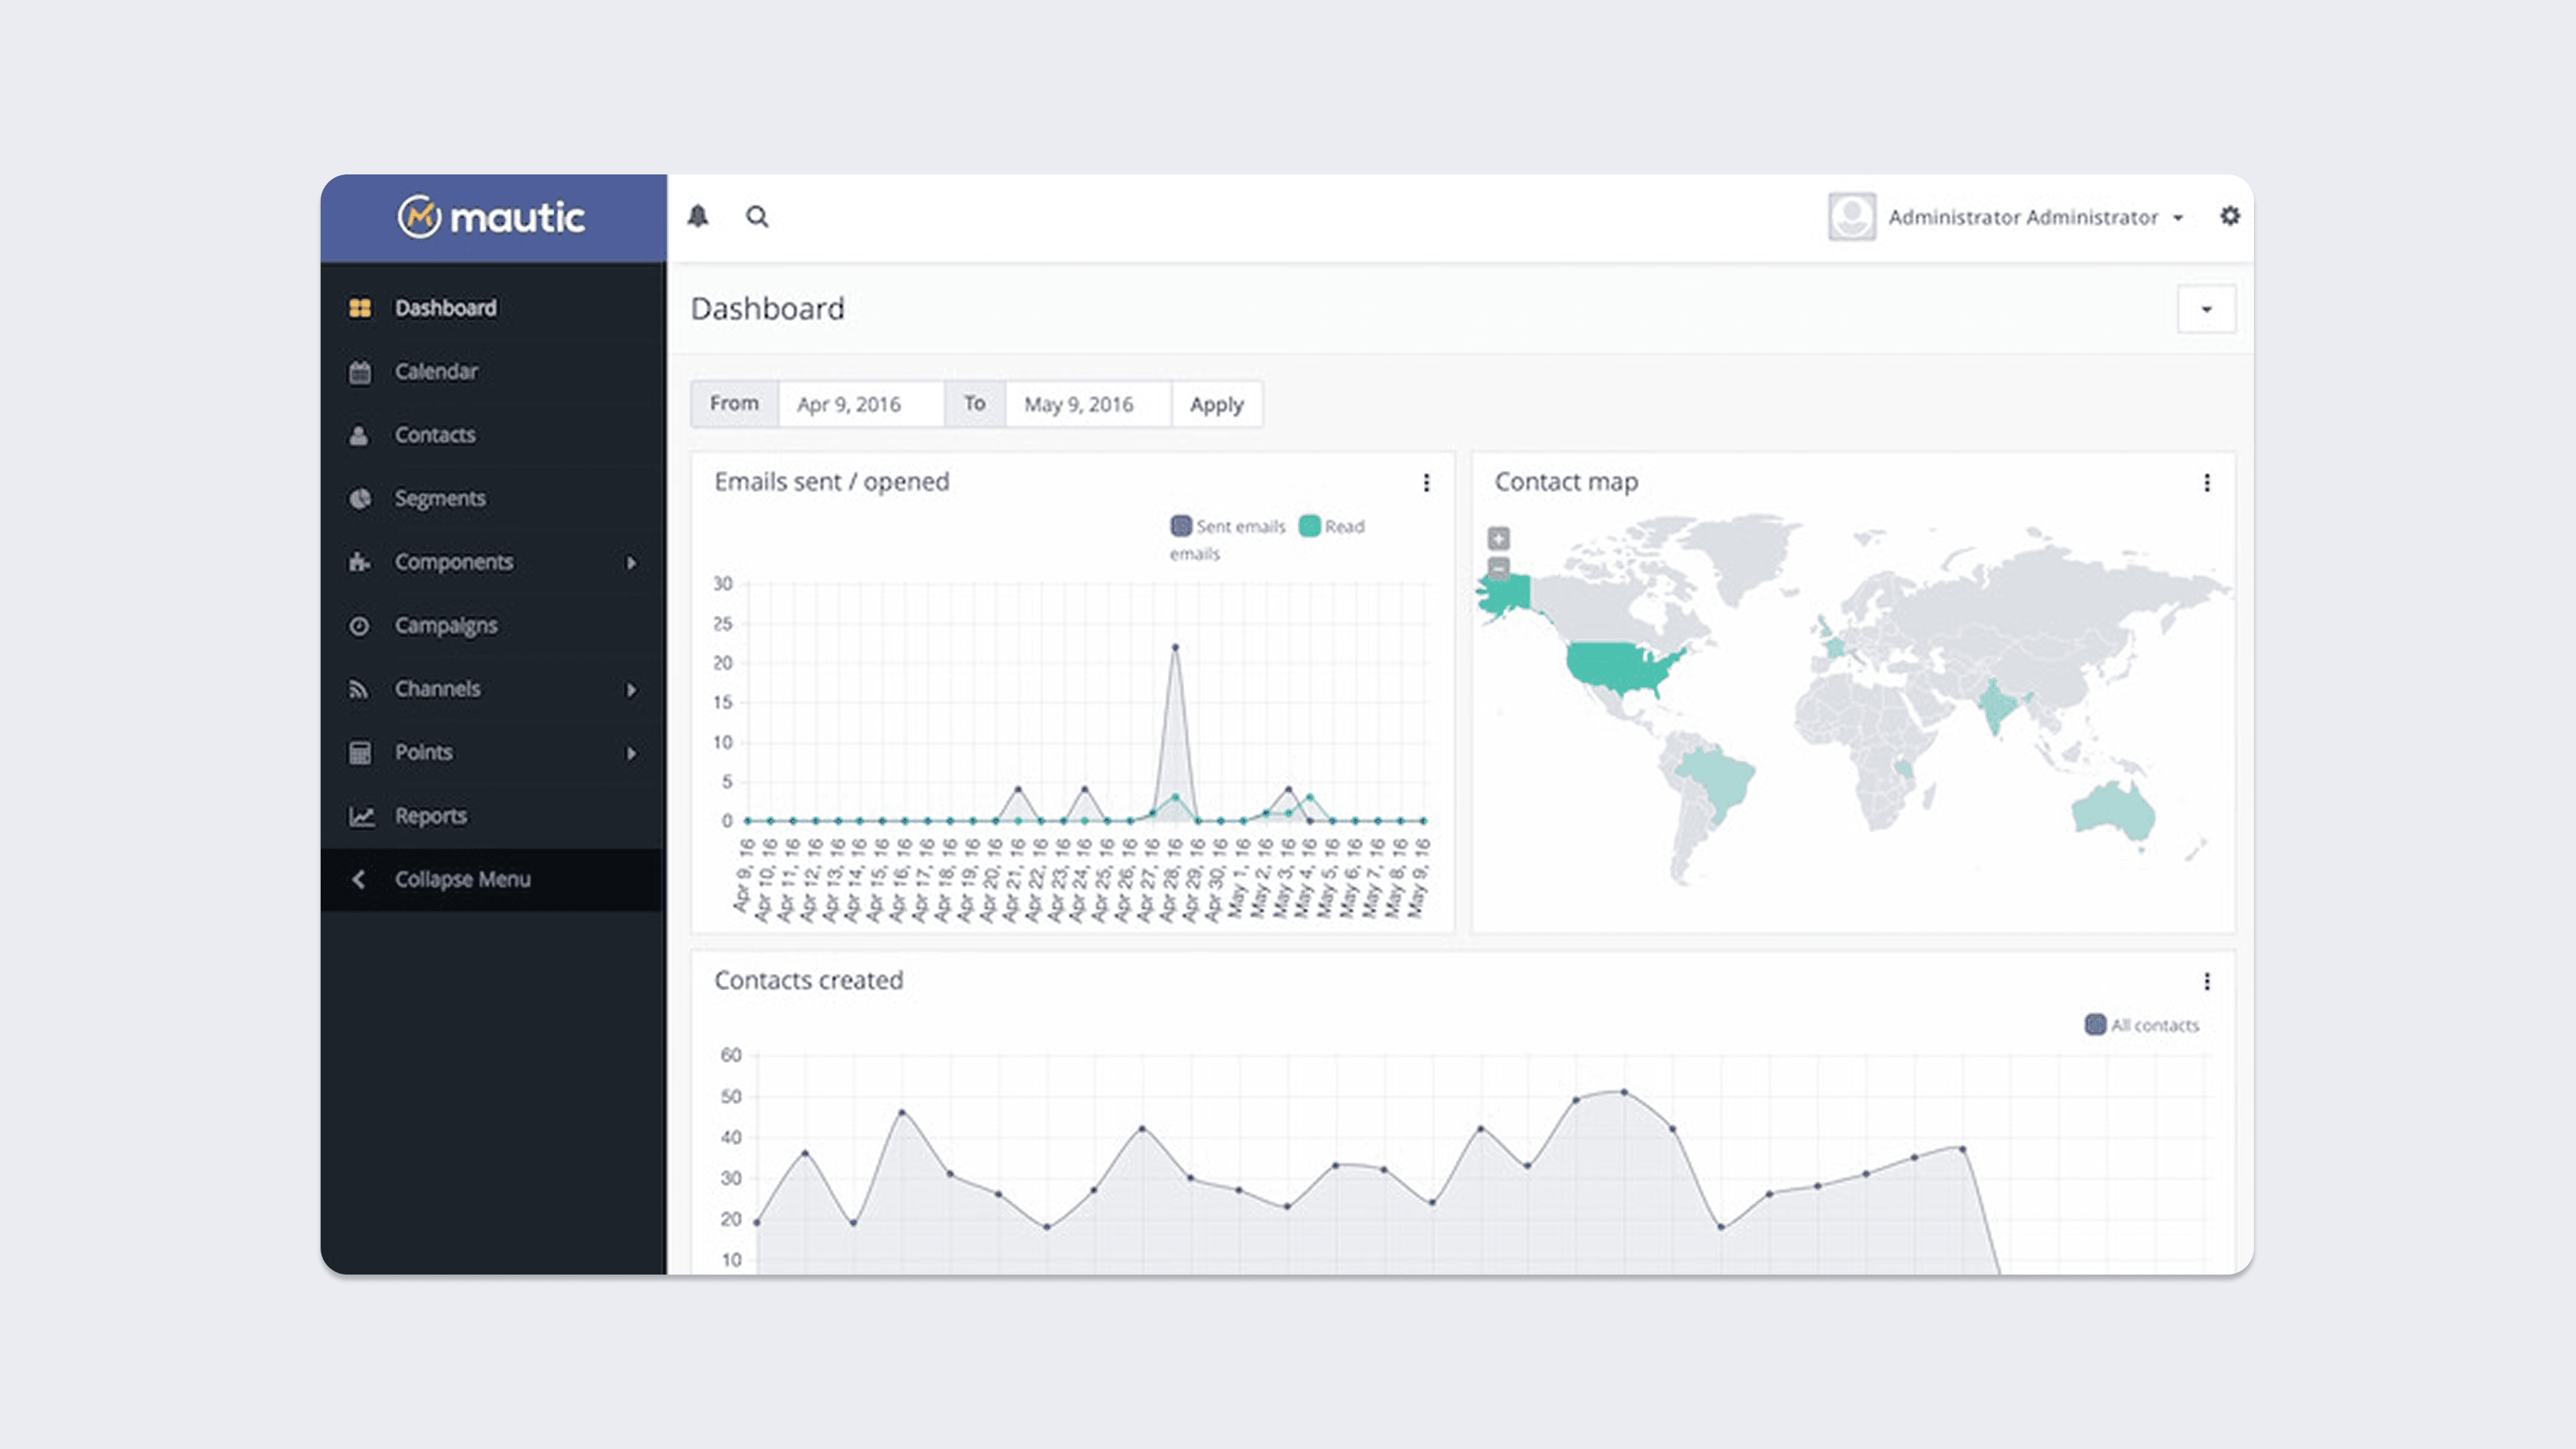Click the To date field
Screen dimensions: 2576x1449
click(x=1088, y=404)
